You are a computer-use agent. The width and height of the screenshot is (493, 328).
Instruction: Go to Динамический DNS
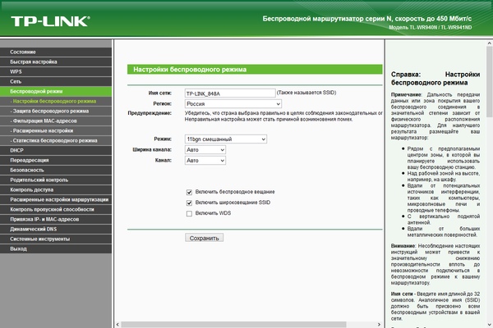[56, 229]
